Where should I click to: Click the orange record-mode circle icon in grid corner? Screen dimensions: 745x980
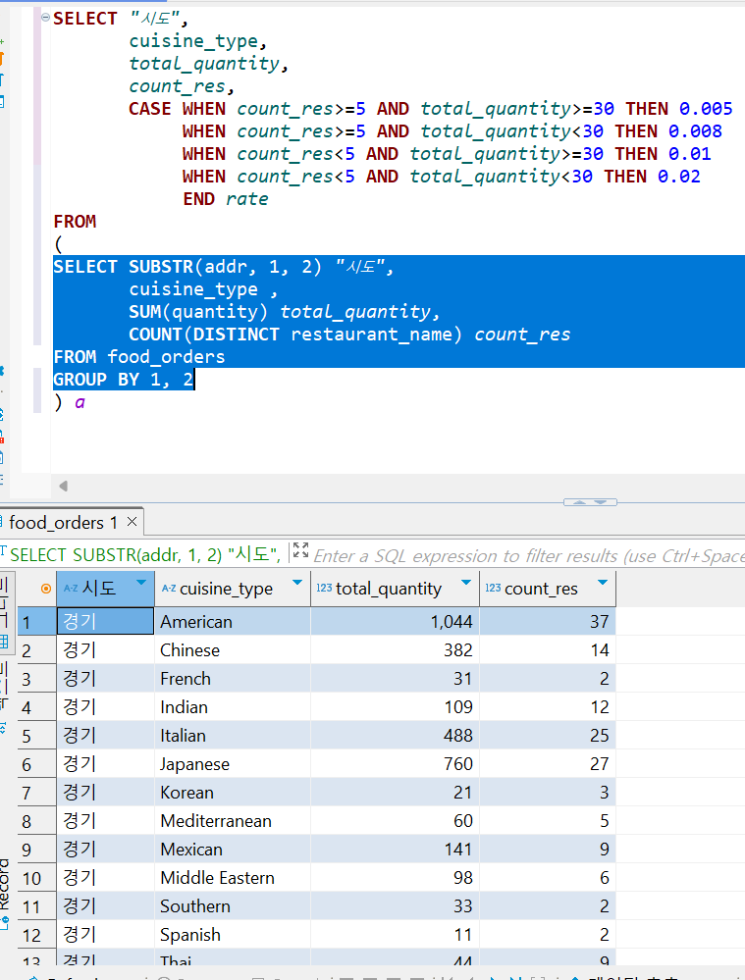(46, 589)
